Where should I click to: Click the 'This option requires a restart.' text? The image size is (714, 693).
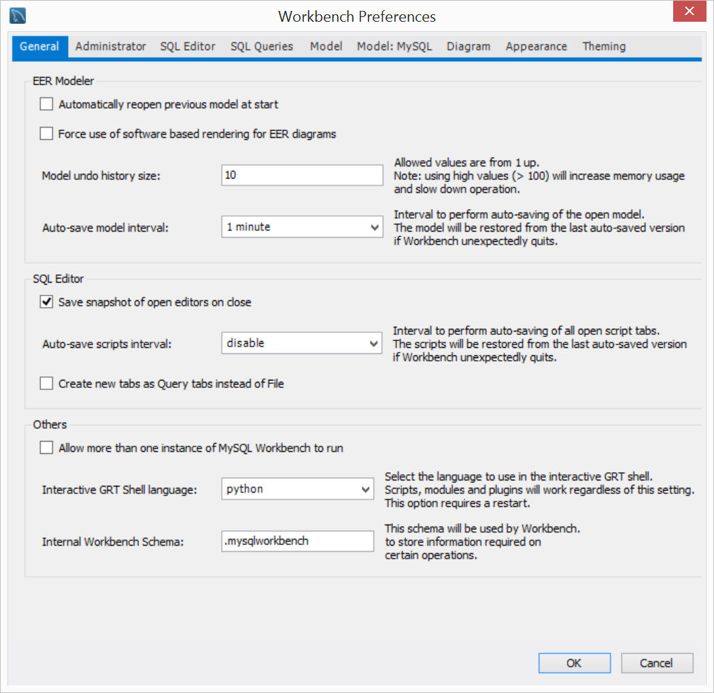point(457,503)
